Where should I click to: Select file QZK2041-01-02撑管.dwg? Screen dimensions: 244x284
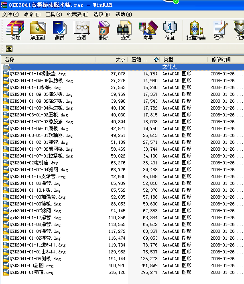coord(35,238)
